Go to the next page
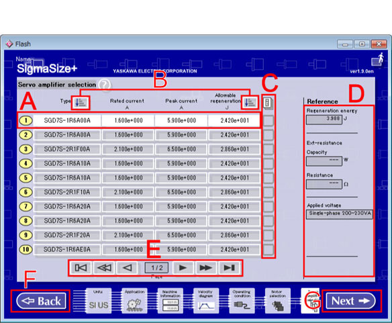The image size is (392, 323). tap(183, 268)
